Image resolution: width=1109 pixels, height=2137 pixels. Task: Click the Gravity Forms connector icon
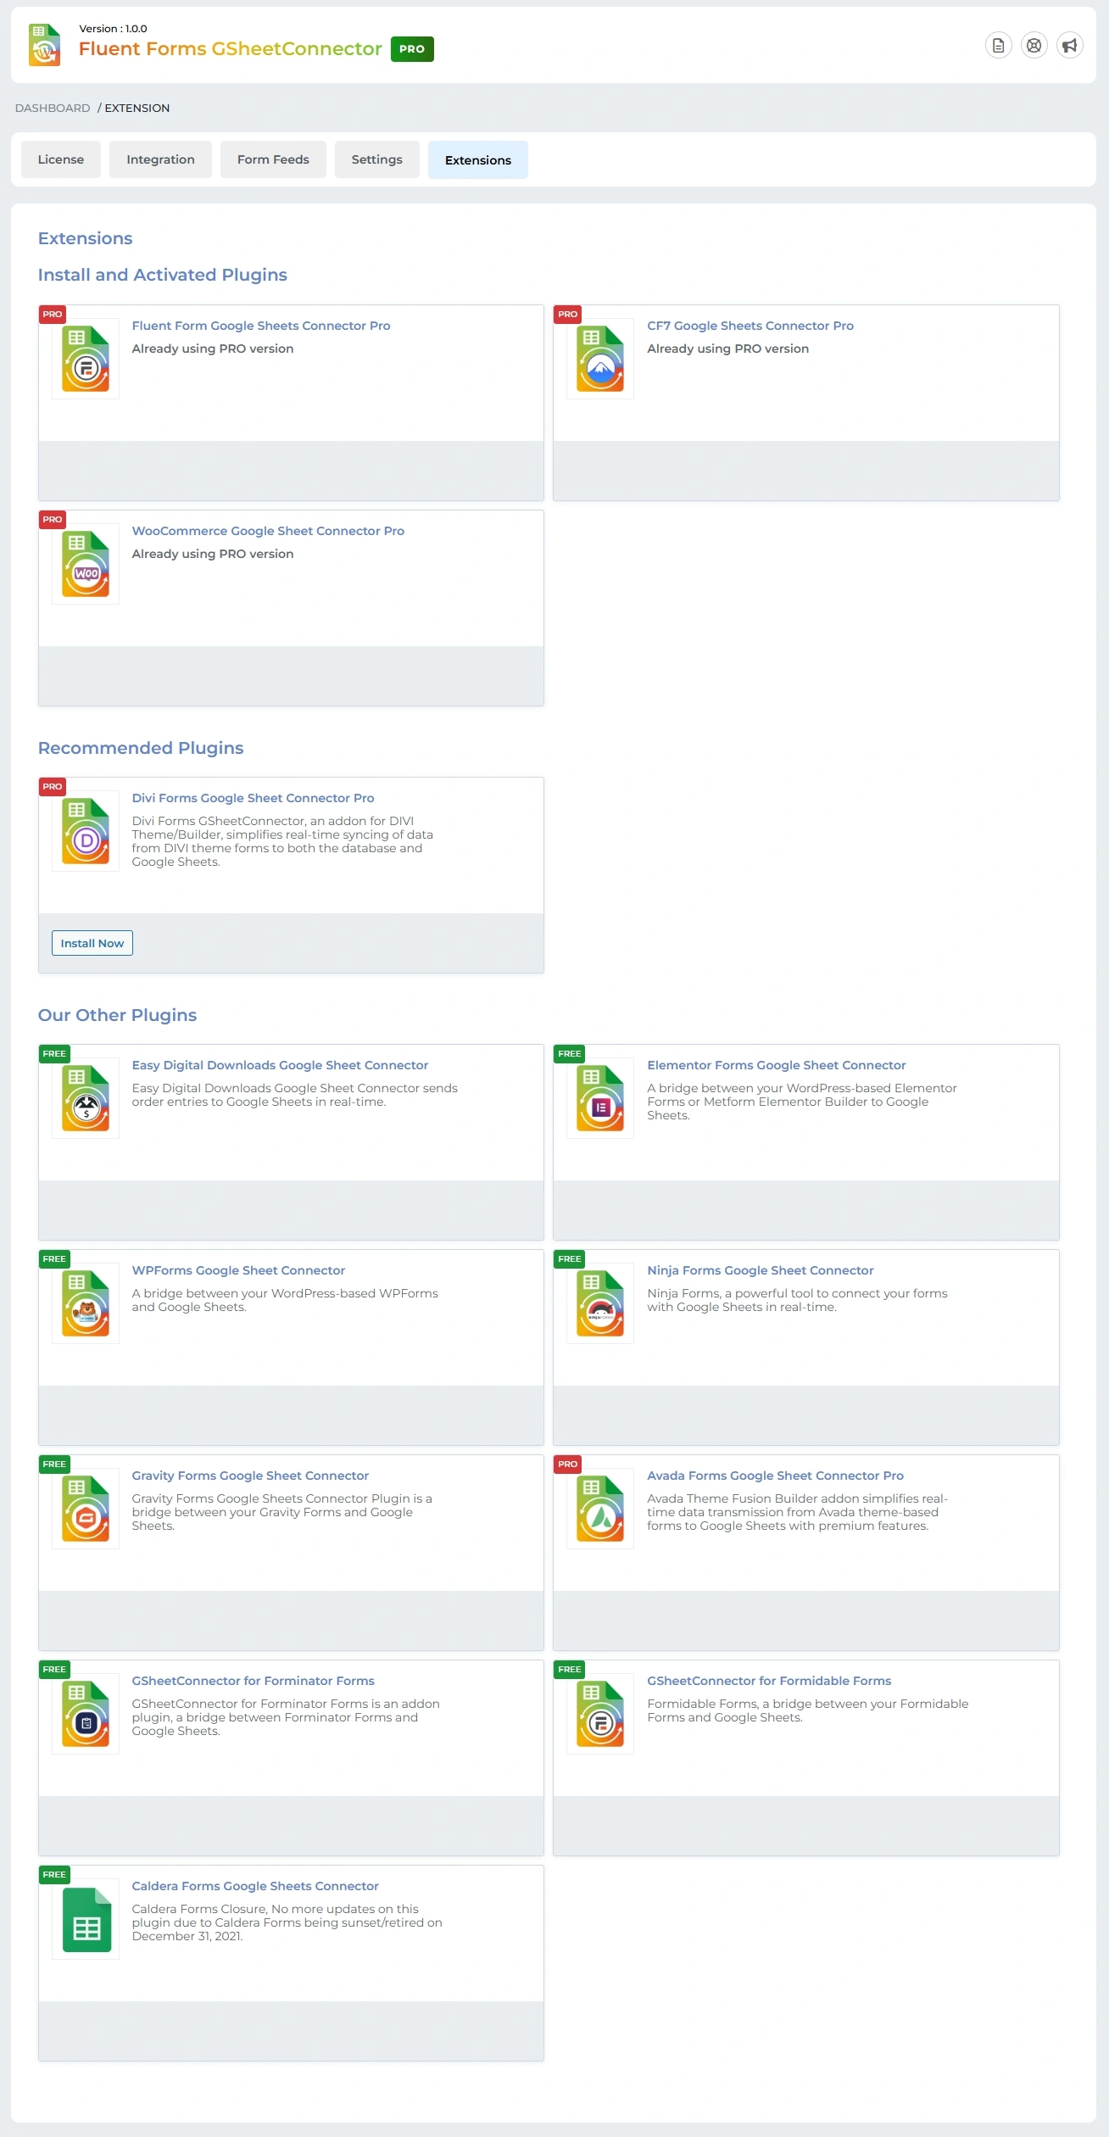pos(86,1509)
